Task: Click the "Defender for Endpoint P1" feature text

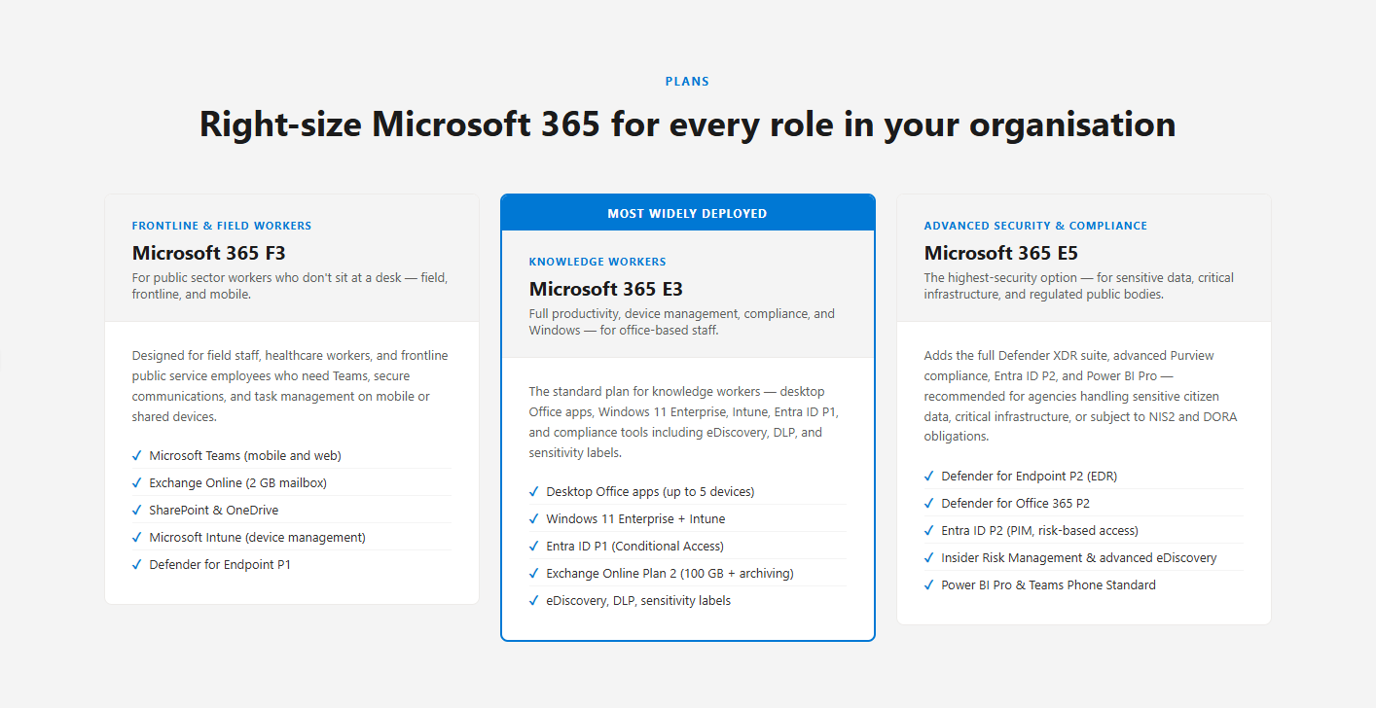Action: point(220,564)
